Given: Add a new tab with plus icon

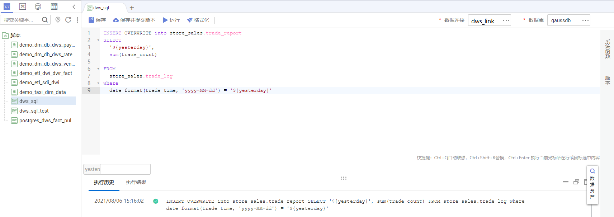Looking at the screenshot, I should tap(132, 8).
